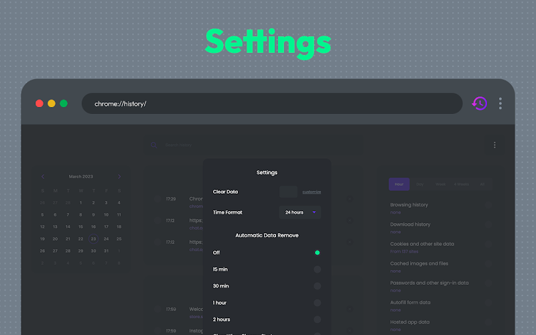Toggle the Browsing history switch
This screenshot has width=536, height=335.
(x=488, y=205)
